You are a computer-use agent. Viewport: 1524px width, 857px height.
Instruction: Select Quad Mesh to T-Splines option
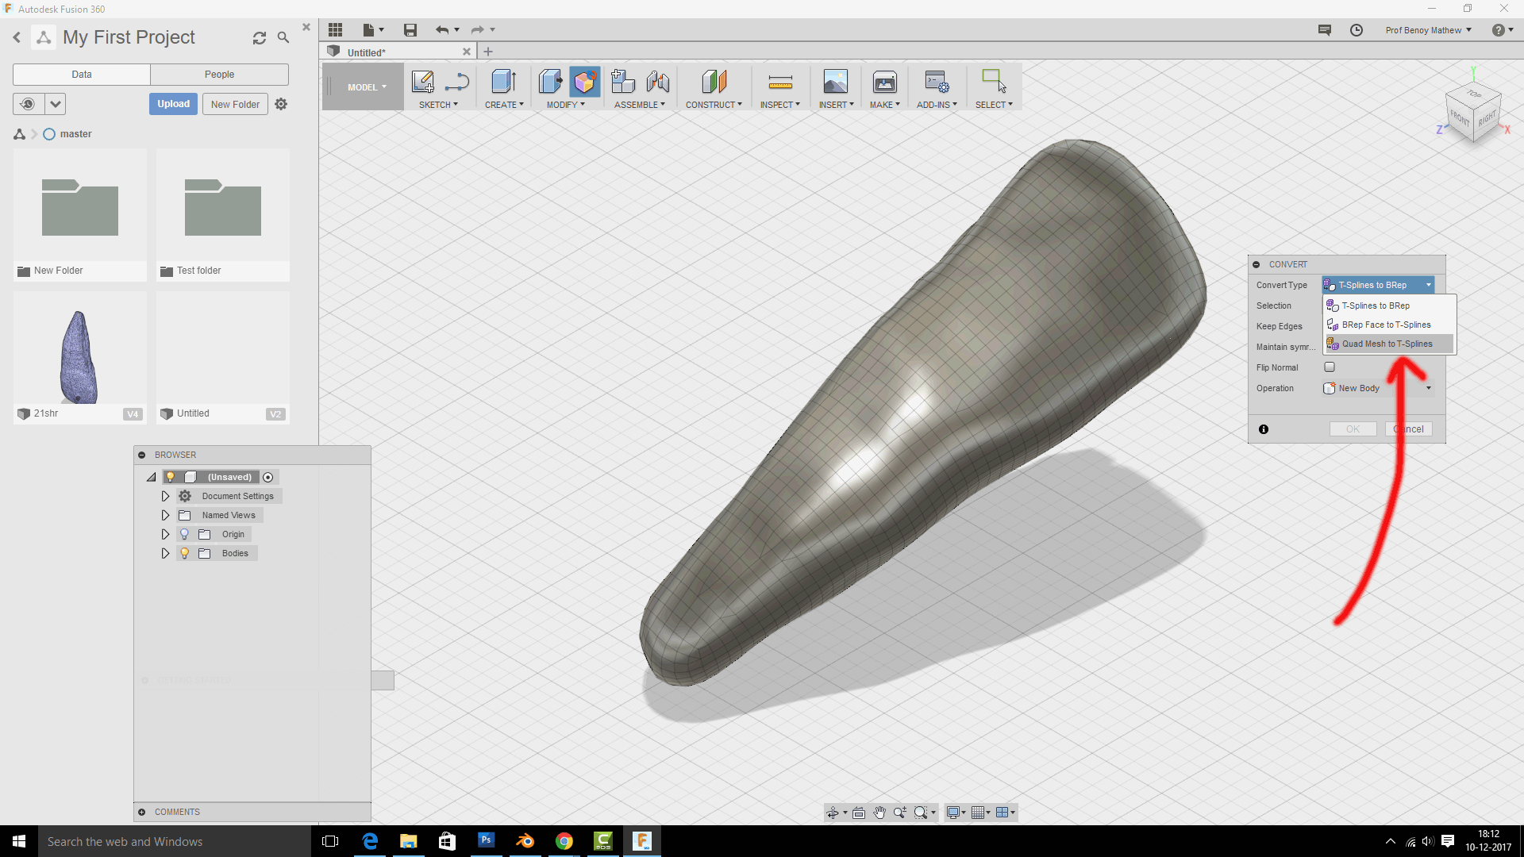tap(1387, 344)
